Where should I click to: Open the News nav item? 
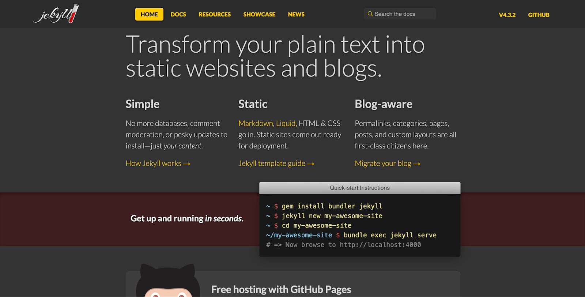point(296,14)
